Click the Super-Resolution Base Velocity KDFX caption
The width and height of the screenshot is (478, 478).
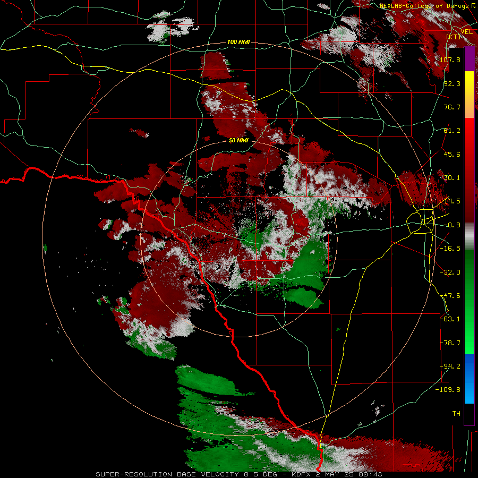(238, 474)
